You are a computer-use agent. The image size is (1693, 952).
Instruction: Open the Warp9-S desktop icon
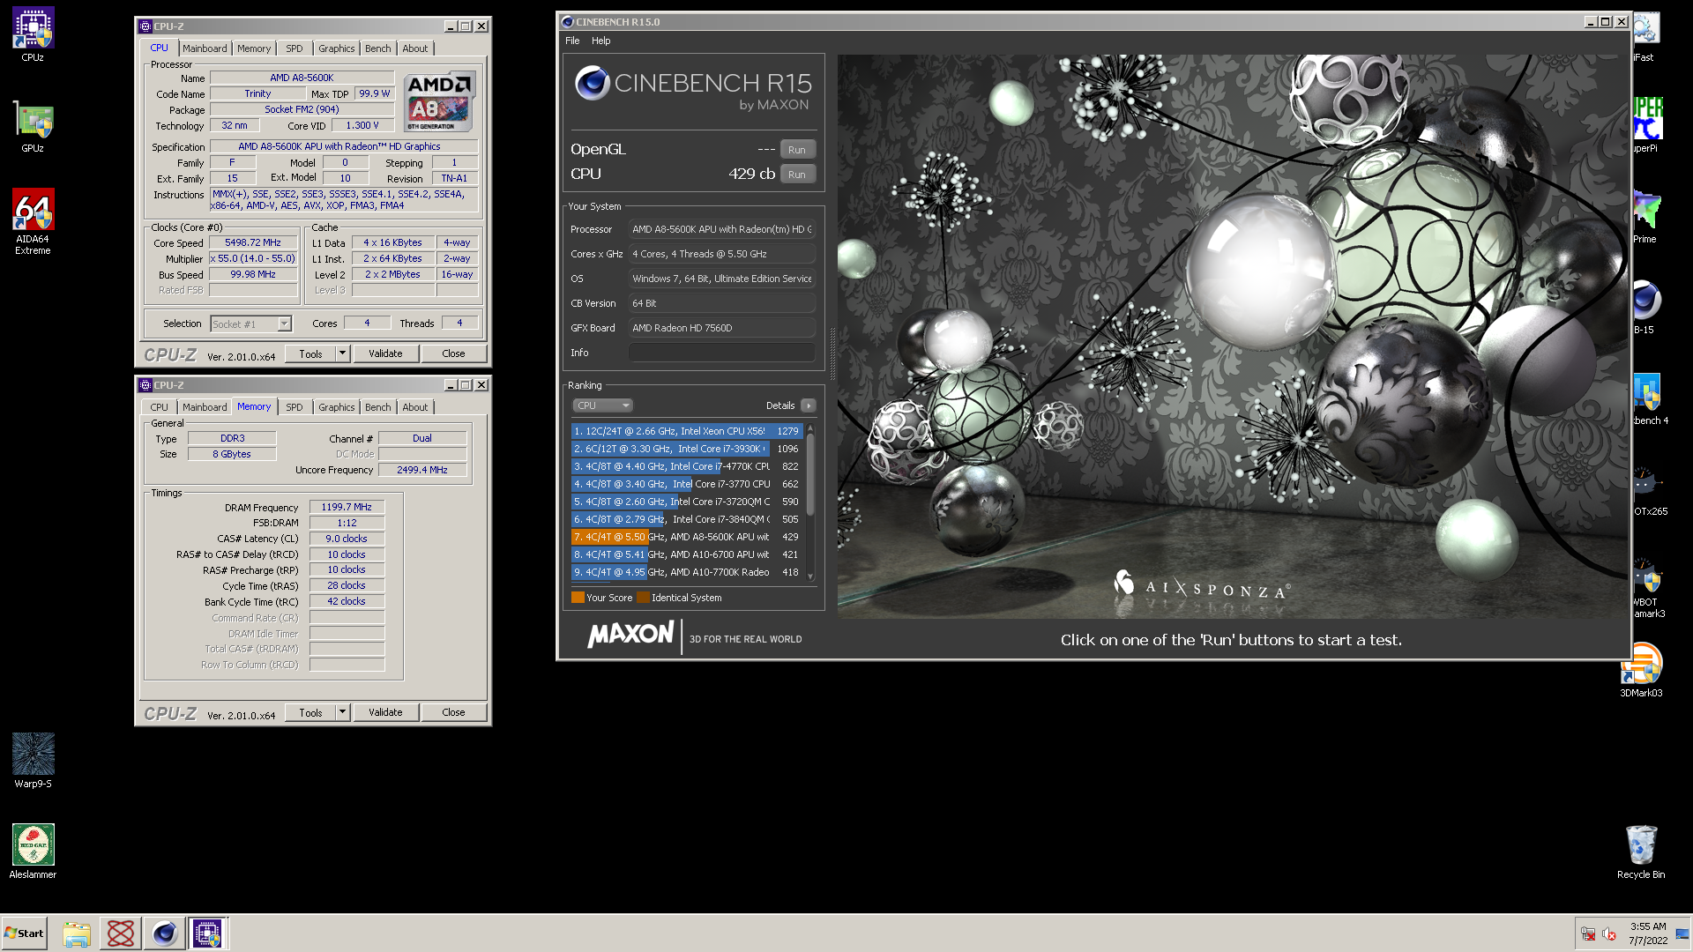click(33, 760)
